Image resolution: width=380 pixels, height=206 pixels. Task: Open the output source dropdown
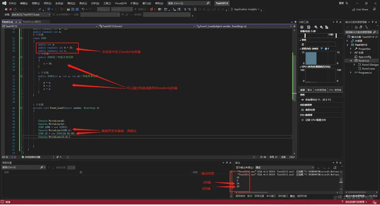pos(285,168)
